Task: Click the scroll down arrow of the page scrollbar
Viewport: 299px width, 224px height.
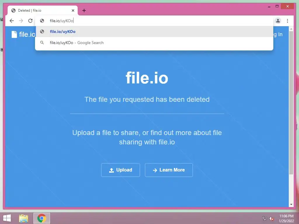Action: (291, 204)
